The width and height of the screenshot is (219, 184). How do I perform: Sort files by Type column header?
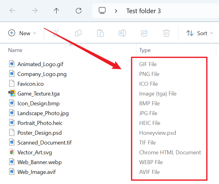pos(145,50)
